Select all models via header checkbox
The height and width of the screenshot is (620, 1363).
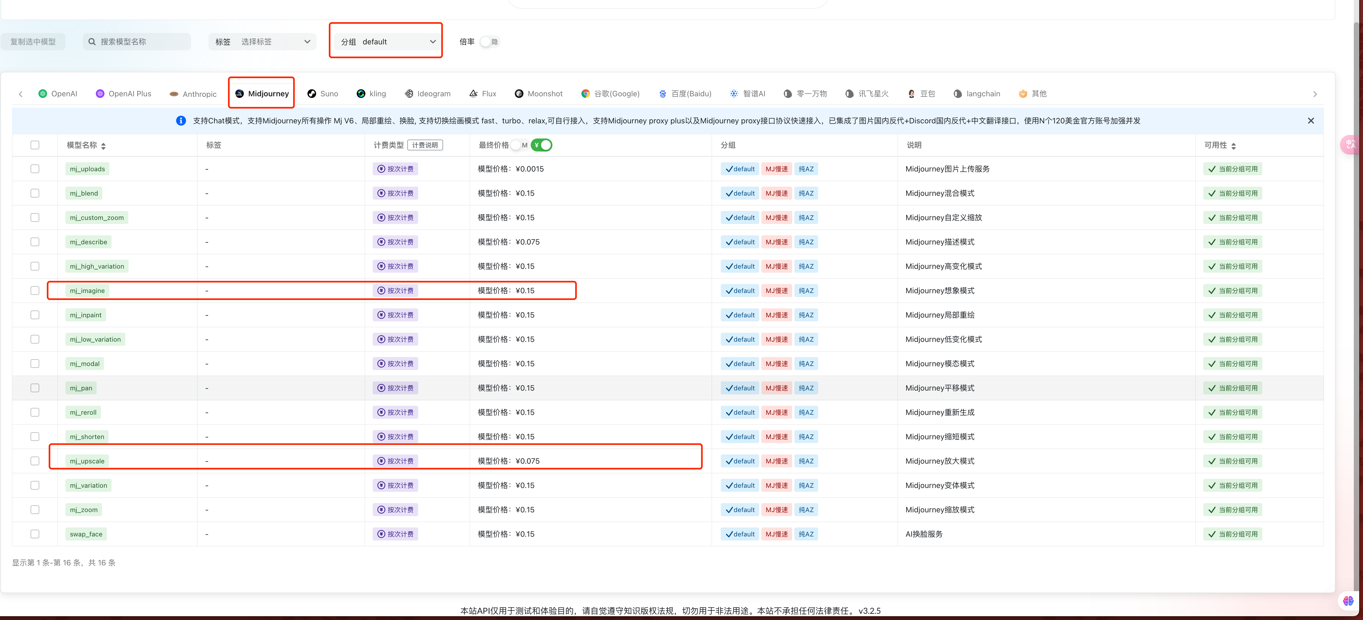click(x=35, y=145)
